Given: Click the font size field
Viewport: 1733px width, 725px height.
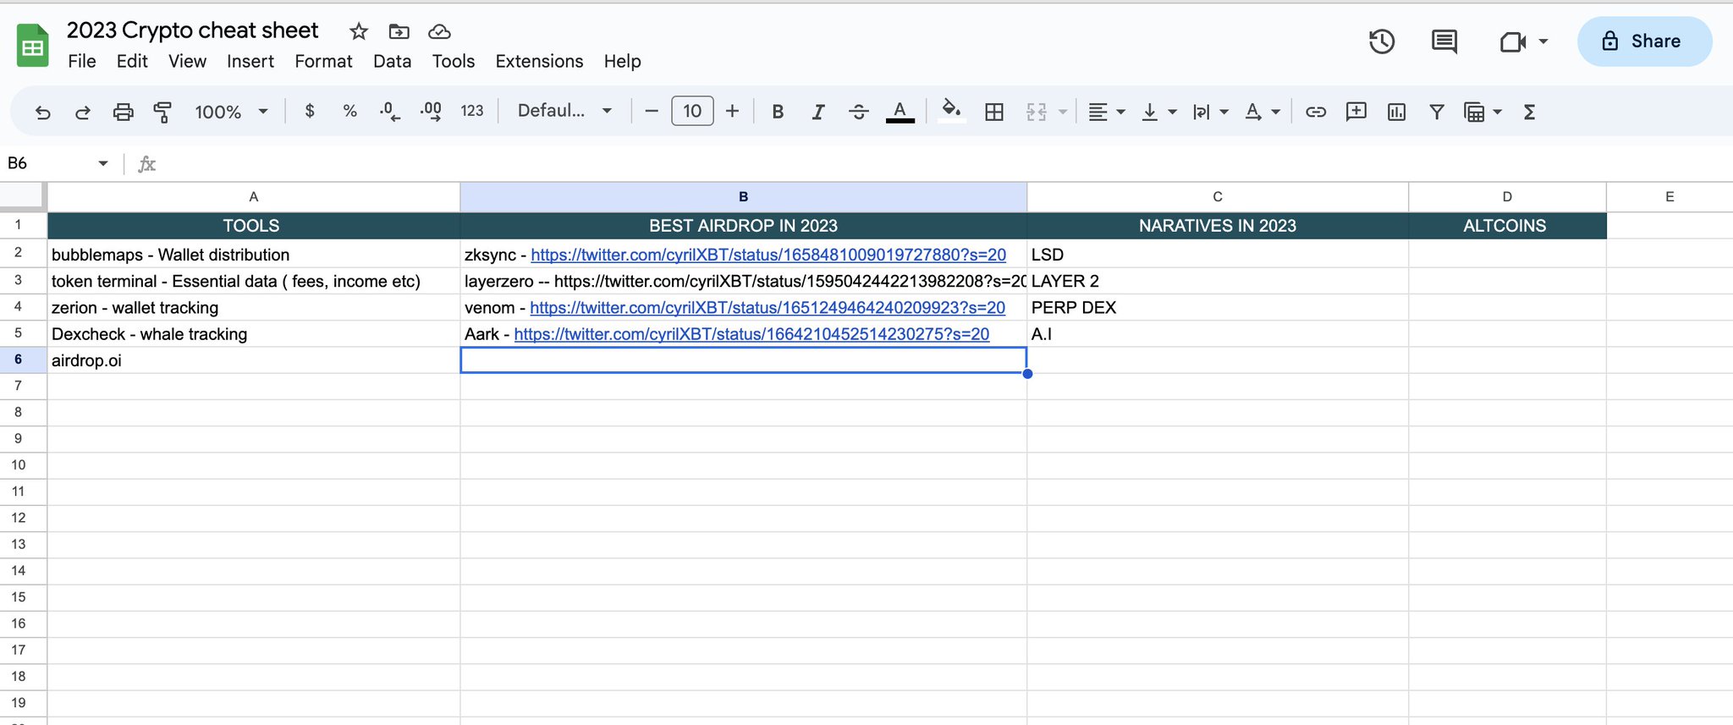Looking at the screenshot, I should [x=692, y=111].
